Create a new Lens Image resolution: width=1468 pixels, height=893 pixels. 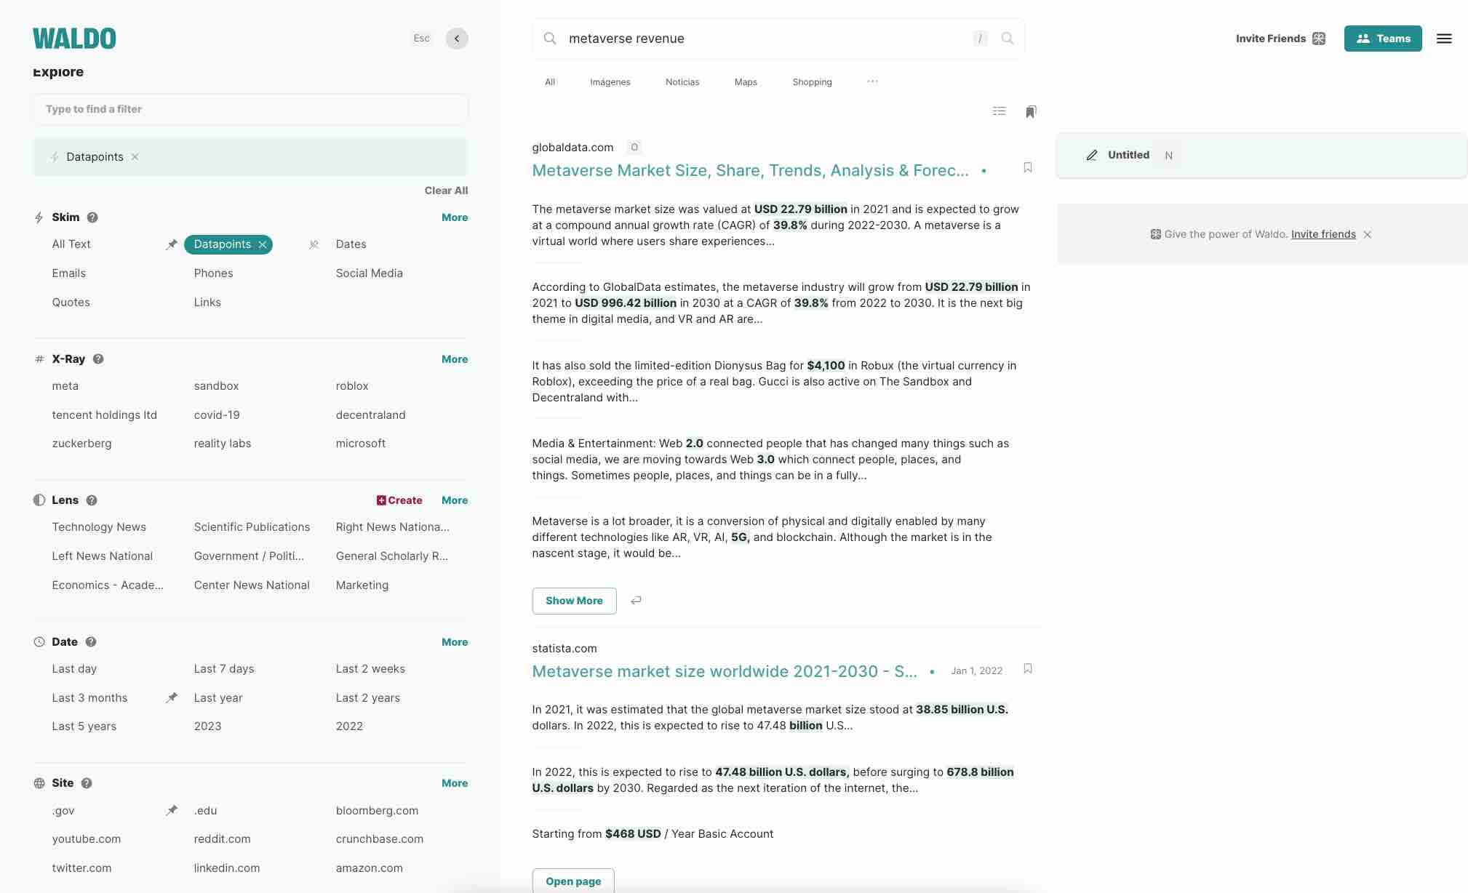pyautogui.click(x=399, y=500)
